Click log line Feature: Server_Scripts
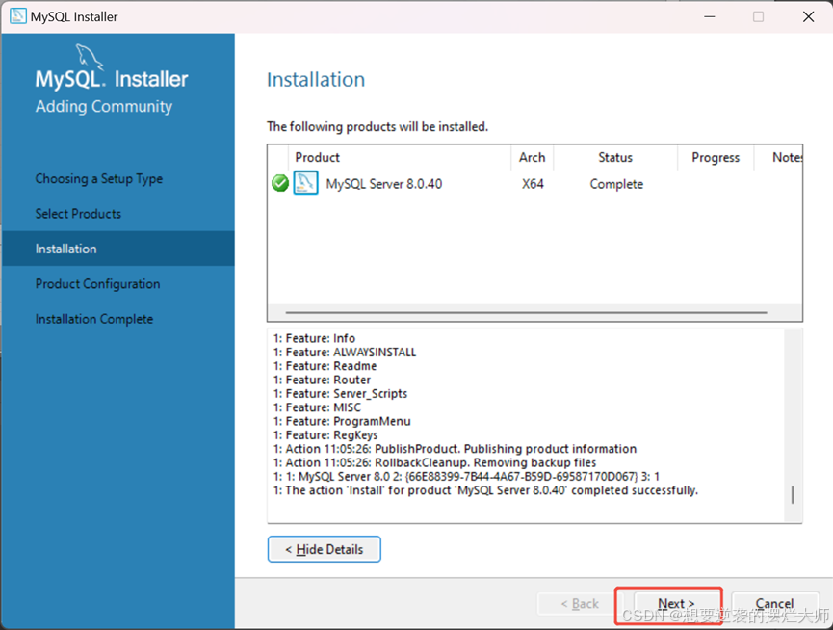The width and height of the screenshot is (833, 630). pos(340,393)
